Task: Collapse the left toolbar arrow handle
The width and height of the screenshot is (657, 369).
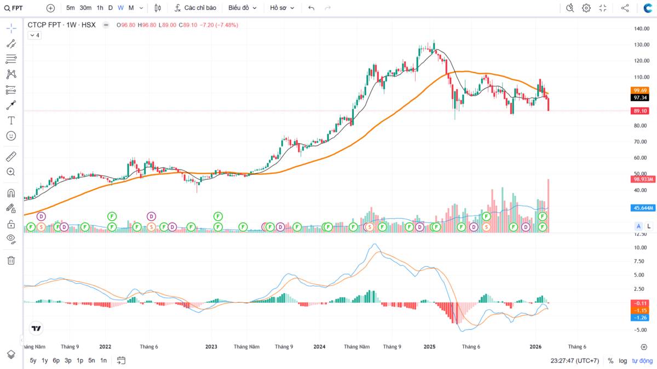Action: coord(22,340)
